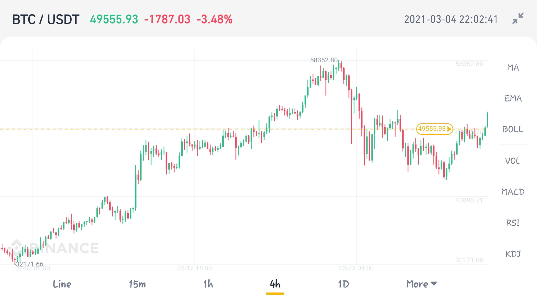Enable the VOL sub-indicator
This screenshot has width=537, height=302.
(x=513, y=161)
